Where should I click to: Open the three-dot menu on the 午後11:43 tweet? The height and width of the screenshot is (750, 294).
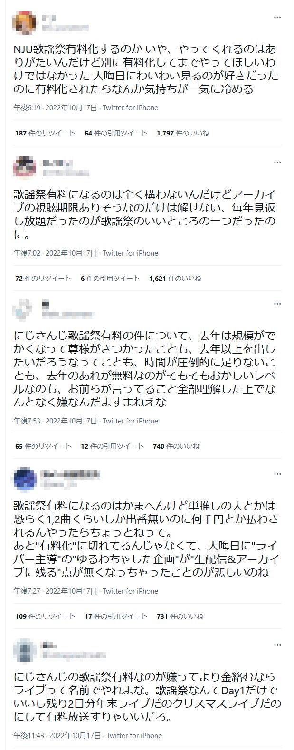coord(277,645)
